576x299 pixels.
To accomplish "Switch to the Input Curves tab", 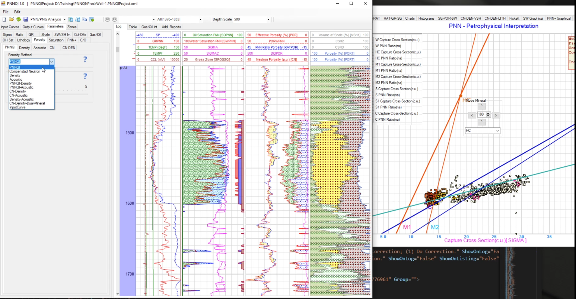I will coord(10,27).
